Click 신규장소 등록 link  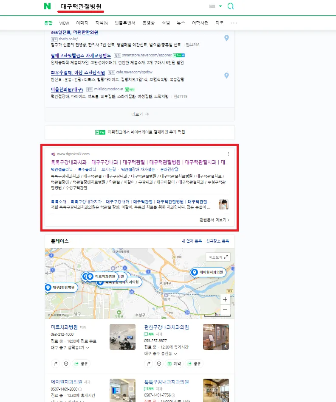pos(217,241)
